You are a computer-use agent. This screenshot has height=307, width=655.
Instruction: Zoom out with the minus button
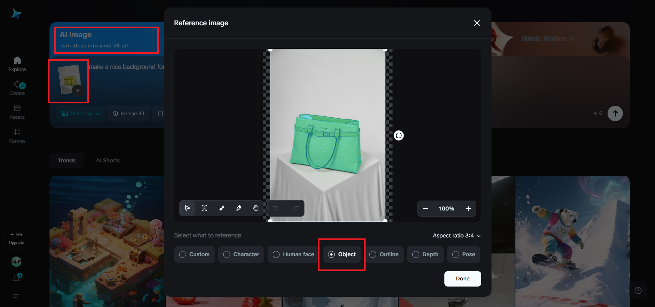(426, 208)
